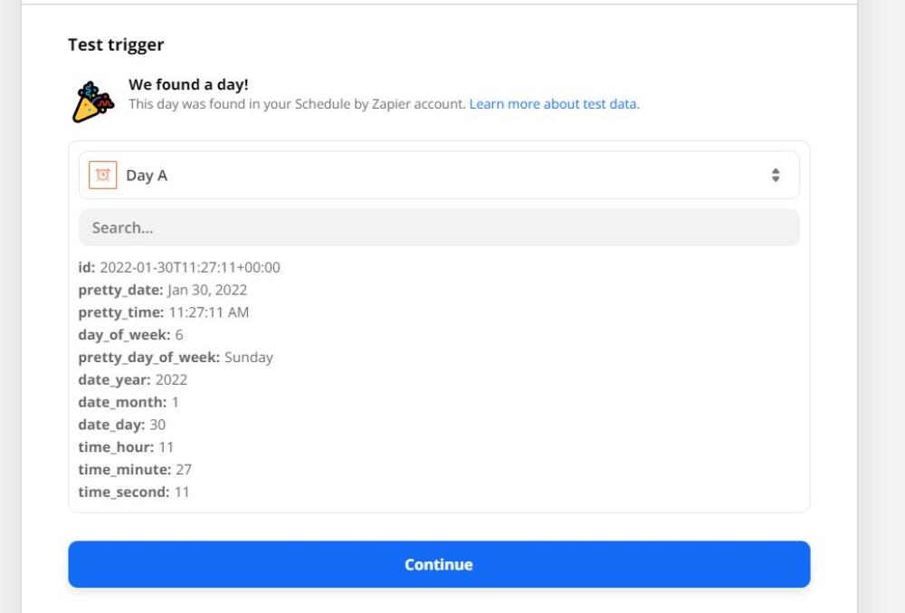Focus the Search... field
The width and height of the screenshot is (905, 613).
click(x=439, y=227)
